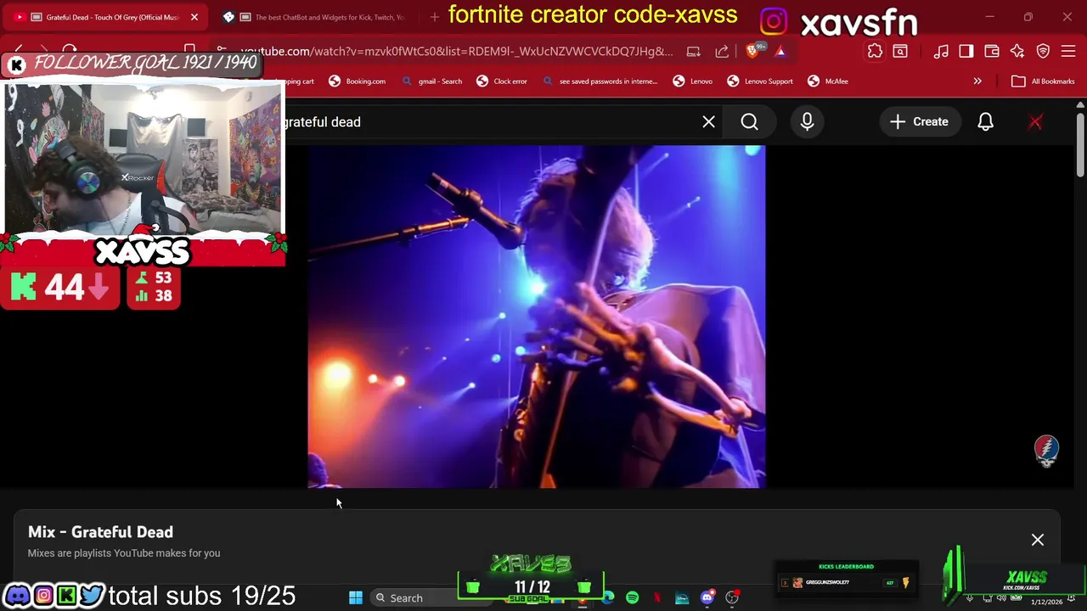The image size is (1087, 611).
Task: Open the Brave Wallet icon
Action: tap(992, 52)
